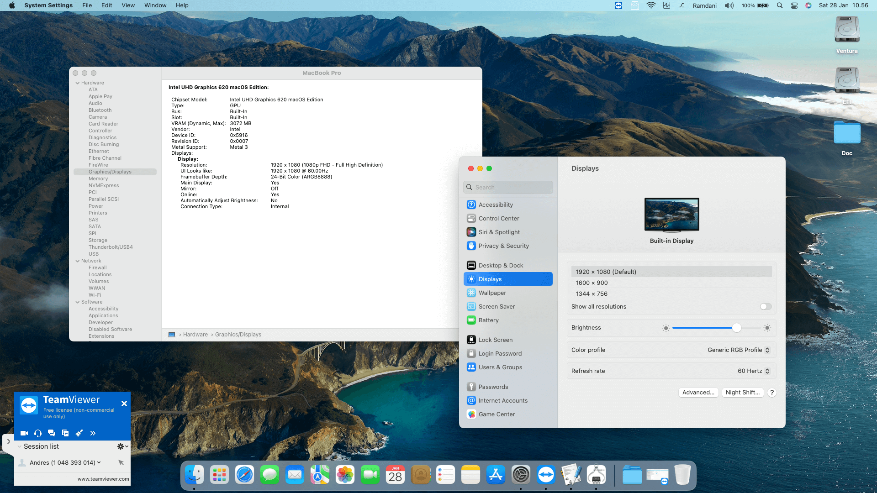The height and width of the screenshot is (493, 877).
Task: Launch App Store from the Dock
Action: coord(496,475)
